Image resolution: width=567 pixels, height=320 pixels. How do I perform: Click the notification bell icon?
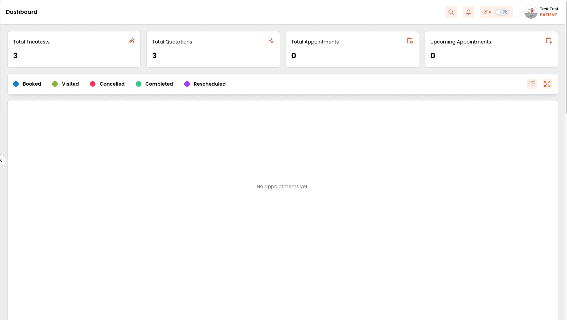point(468,12)
